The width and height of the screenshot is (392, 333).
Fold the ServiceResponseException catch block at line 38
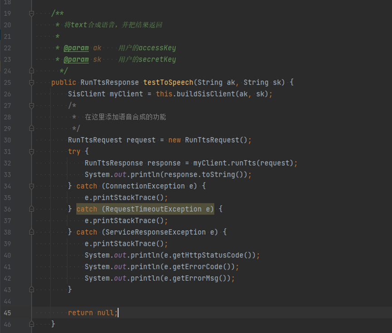coord(32,232)
